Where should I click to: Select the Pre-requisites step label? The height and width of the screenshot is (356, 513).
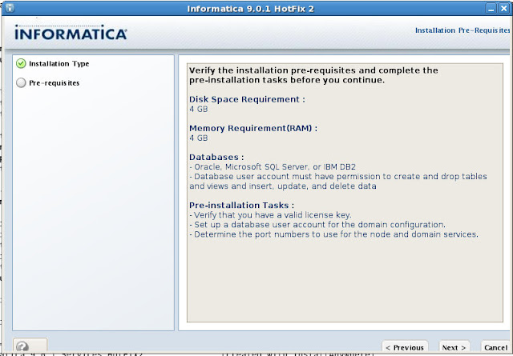(55, 83)
